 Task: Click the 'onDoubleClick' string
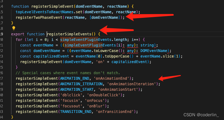click(104, 95)
